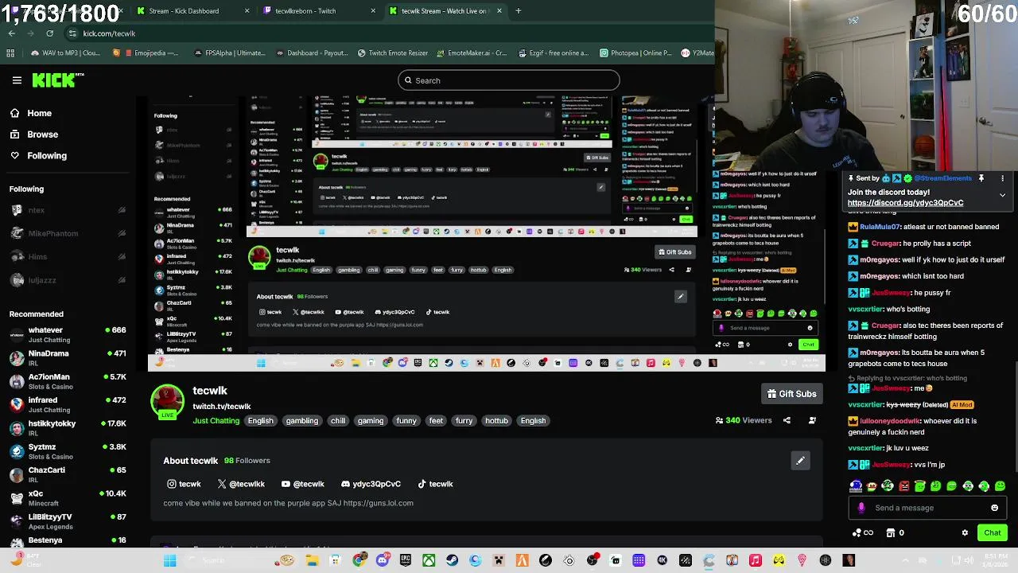Go back in browser history
Image resolution: width=1018 pixels, height=573 pixels.
point(11,33)
